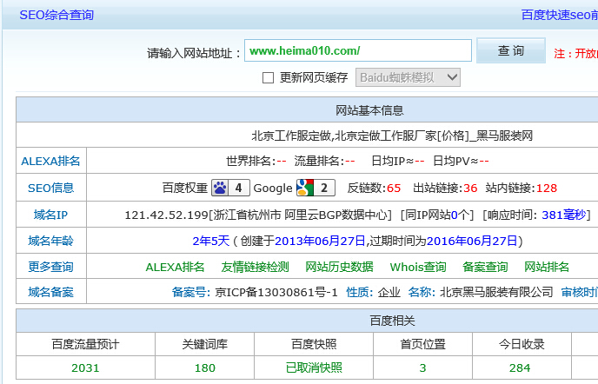Click the 关键词库 value 180

coord(205,368)
